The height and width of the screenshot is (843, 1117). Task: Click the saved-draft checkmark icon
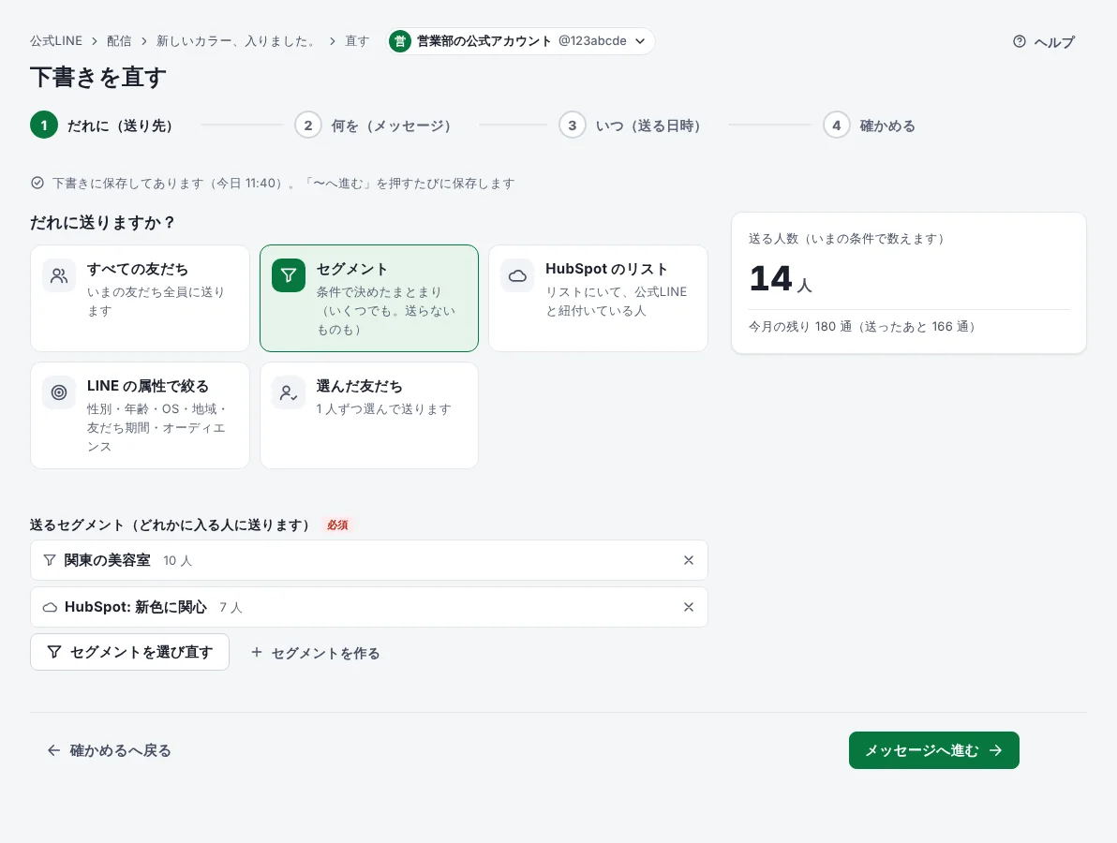point(37,183)
